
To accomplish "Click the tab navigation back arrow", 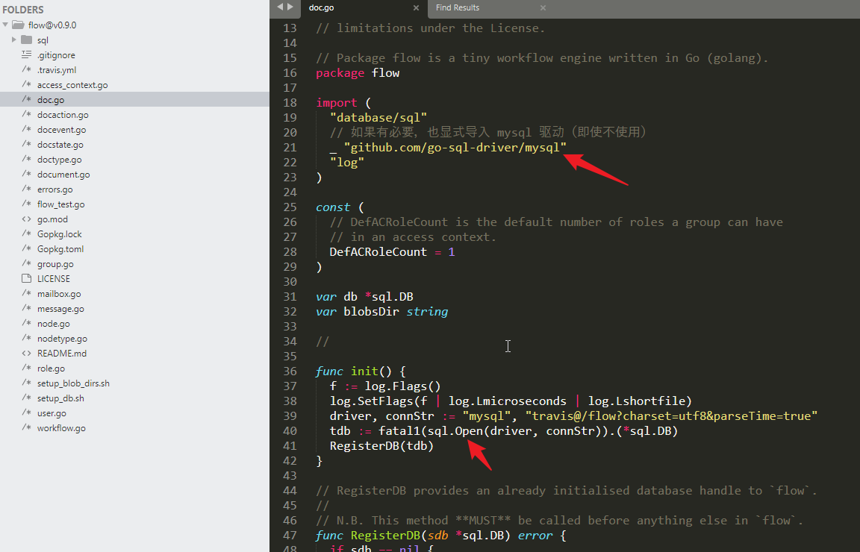I will tap(280, 7).
